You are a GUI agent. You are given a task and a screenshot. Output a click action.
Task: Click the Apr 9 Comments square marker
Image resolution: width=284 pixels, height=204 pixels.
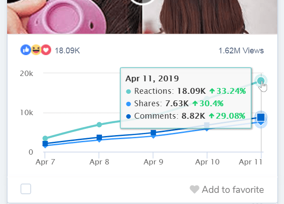[x=153, y=132]
